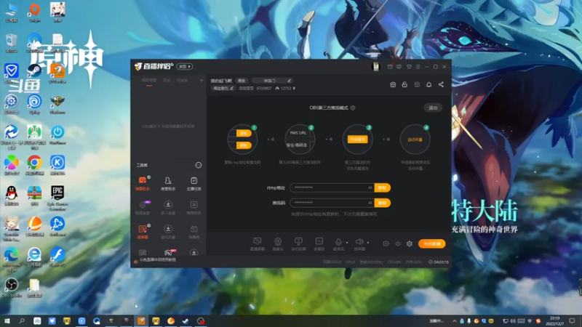Screen dimensions: 582x327
Task: Click the share icon in room header
Action: (x=441, y=84)
